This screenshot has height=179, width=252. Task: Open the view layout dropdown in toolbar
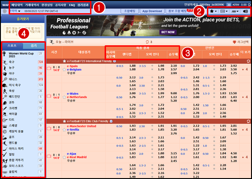(224, 11)
